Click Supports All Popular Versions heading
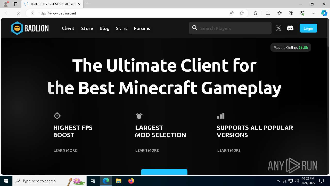Viewport: 330px width, 186px height. coord(255,131)
